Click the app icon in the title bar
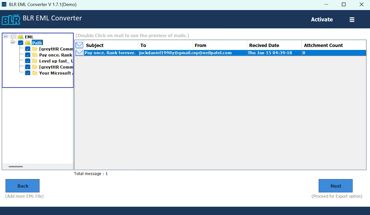This screenshot has width=370, height=215. click(x=4, y=4)
